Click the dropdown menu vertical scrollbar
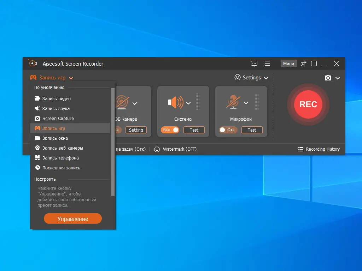The image size is (362, 271). point(113,141)
